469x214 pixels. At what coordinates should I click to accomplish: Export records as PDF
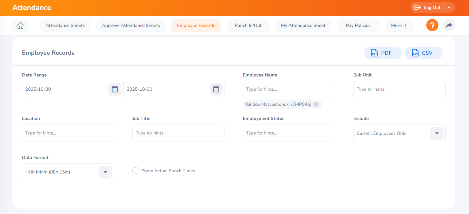pos(382,53)
